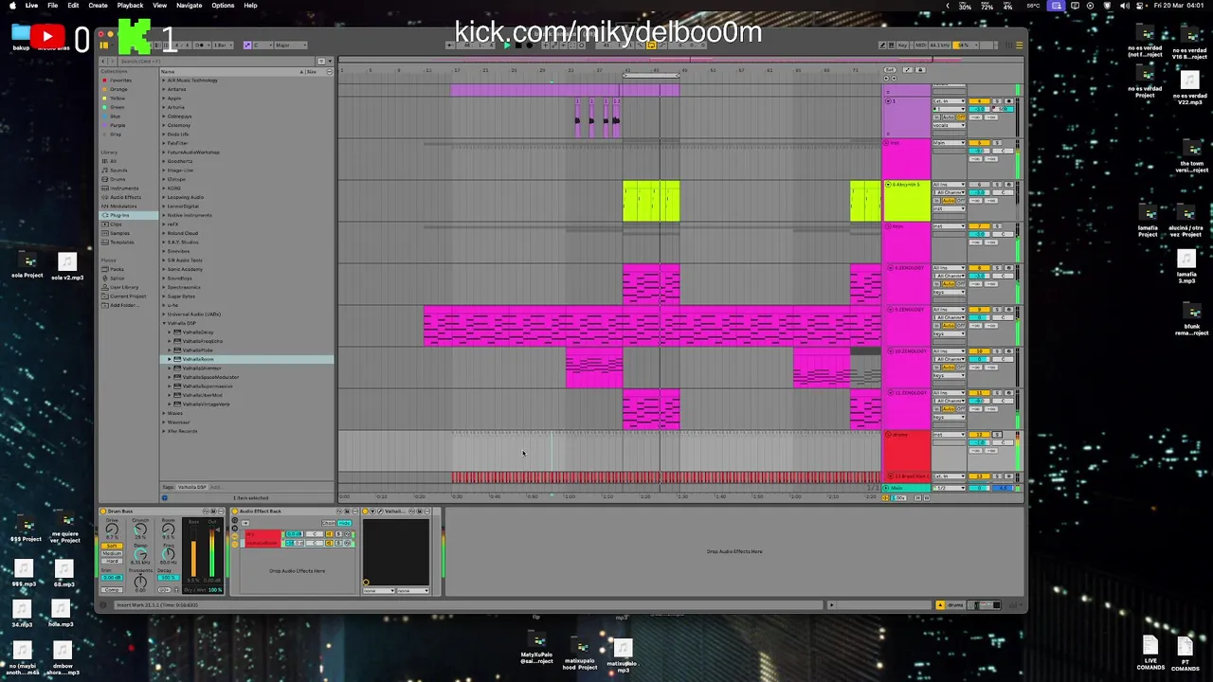Select the ValhallaRoom chain in the rack
The height and width of the screenshot is (682, 1213).
264,543
